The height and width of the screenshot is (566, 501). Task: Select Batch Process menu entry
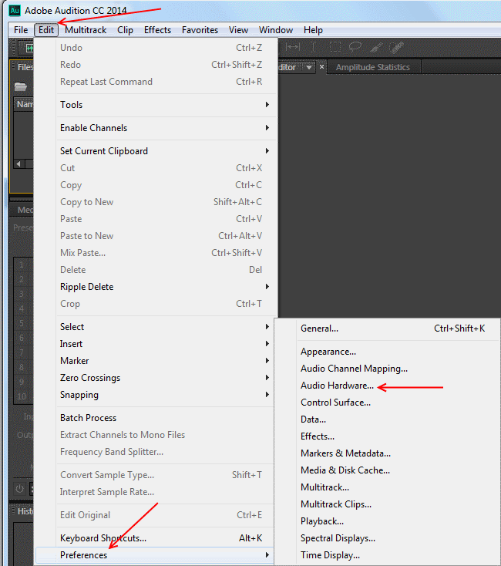point(88,418)
